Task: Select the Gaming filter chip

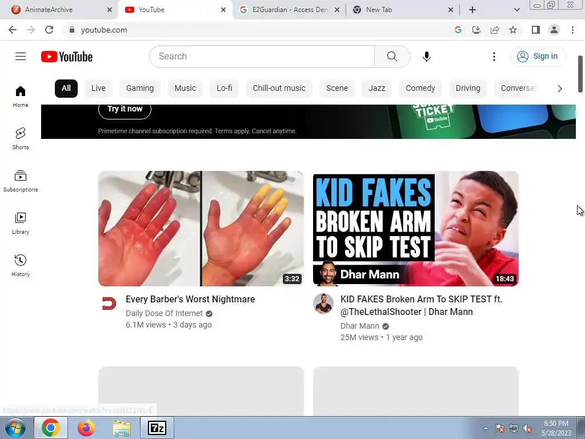Action: pyautogui.click(x=140, y=89)
